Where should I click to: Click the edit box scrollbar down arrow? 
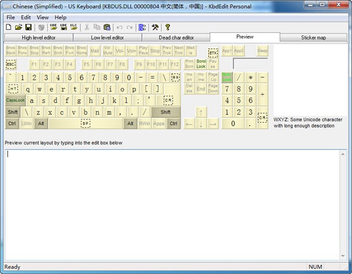343,256
